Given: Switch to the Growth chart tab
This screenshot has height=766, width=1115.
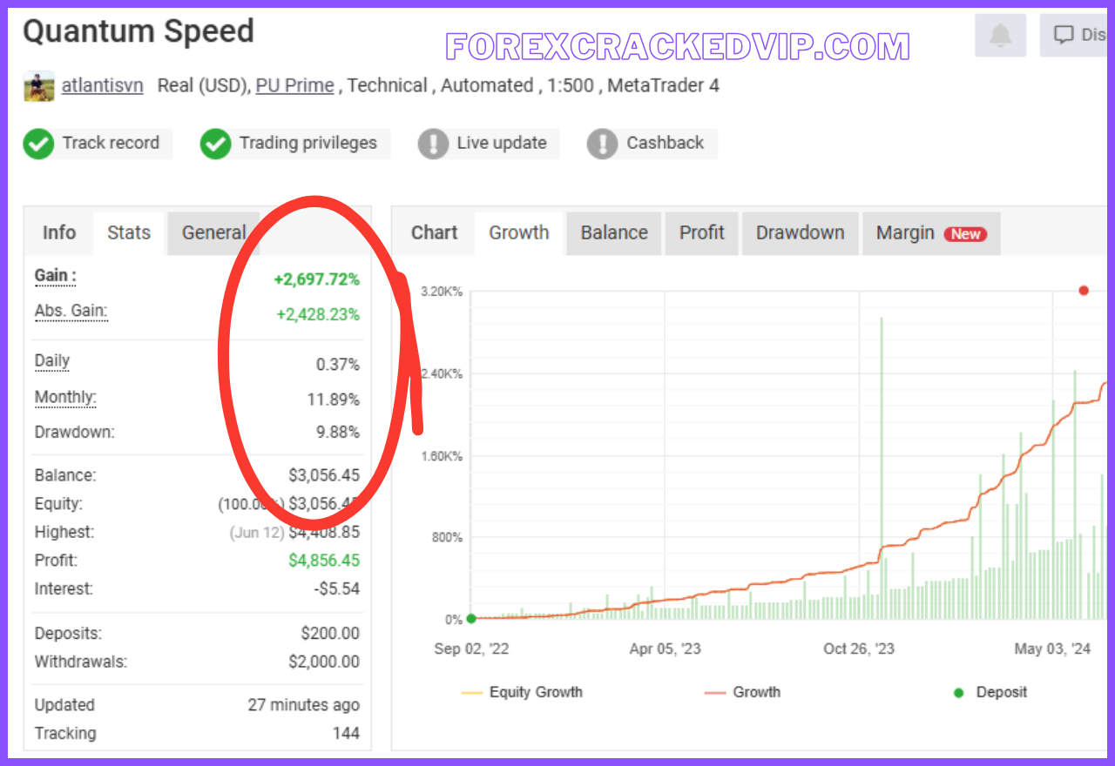Looking at the screenshot, I should [x=519, y=232].
